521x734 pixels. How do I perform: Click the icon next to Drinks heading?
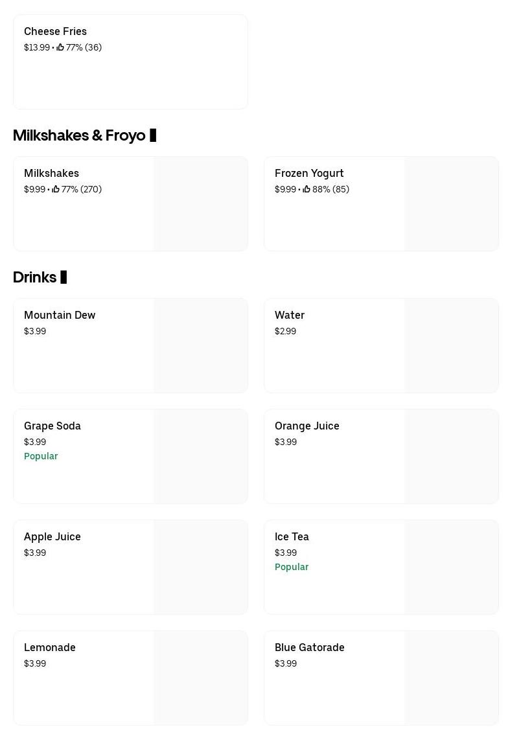64,277
